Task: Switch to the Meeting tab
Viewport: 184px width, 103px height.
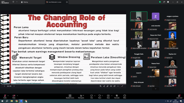Action: point(24,2)
